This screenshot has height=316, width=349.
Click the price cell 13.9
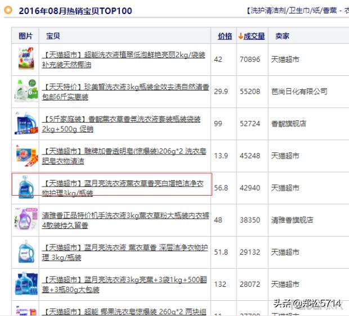coord(221,156)
